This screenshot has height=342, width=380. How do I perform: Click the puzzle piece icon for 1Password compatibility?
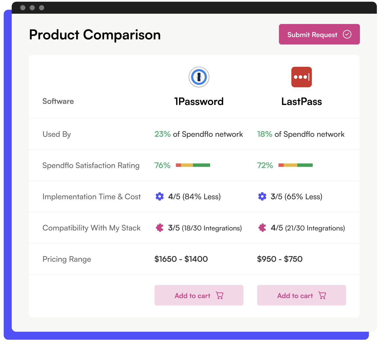pyautogui.click(x=159, y=228)
